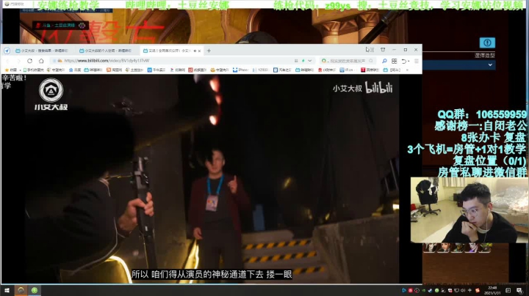Click the video frame to pause playback
Image resolution: width=529 pixels, height=296 pixels.
(x=212, y=179)
